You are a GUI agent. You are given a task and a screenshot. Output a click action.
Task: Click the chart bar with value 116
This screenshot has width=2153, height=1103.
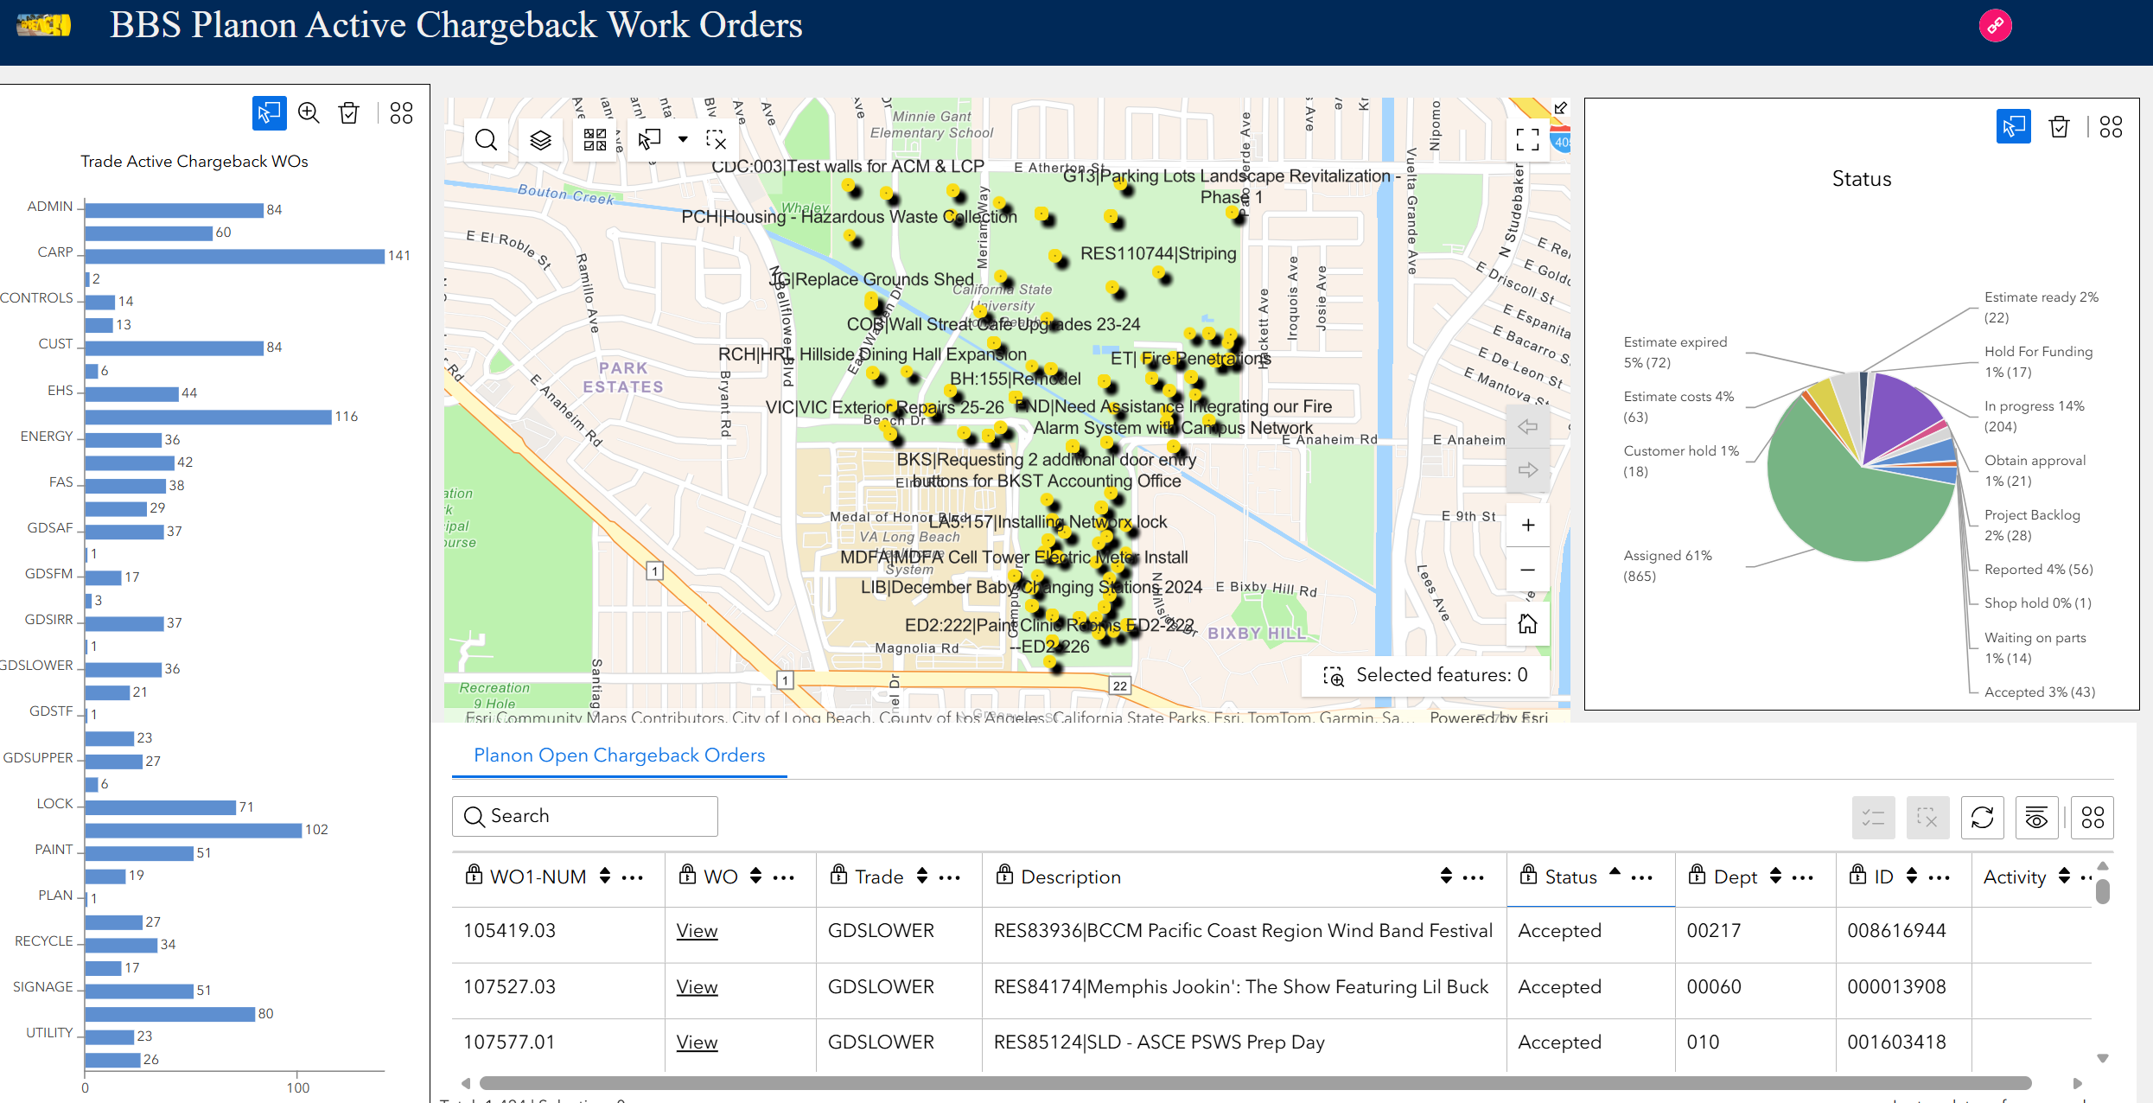pyautogui.click(x=208, y=417)
